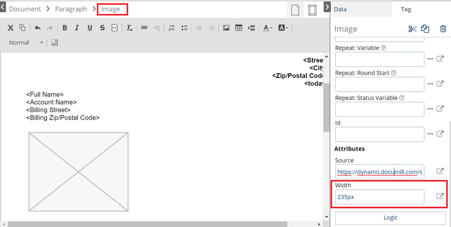Open the Normal paragraph style dropdown
This screenshot has width=451, height=227.
(26, 42)
